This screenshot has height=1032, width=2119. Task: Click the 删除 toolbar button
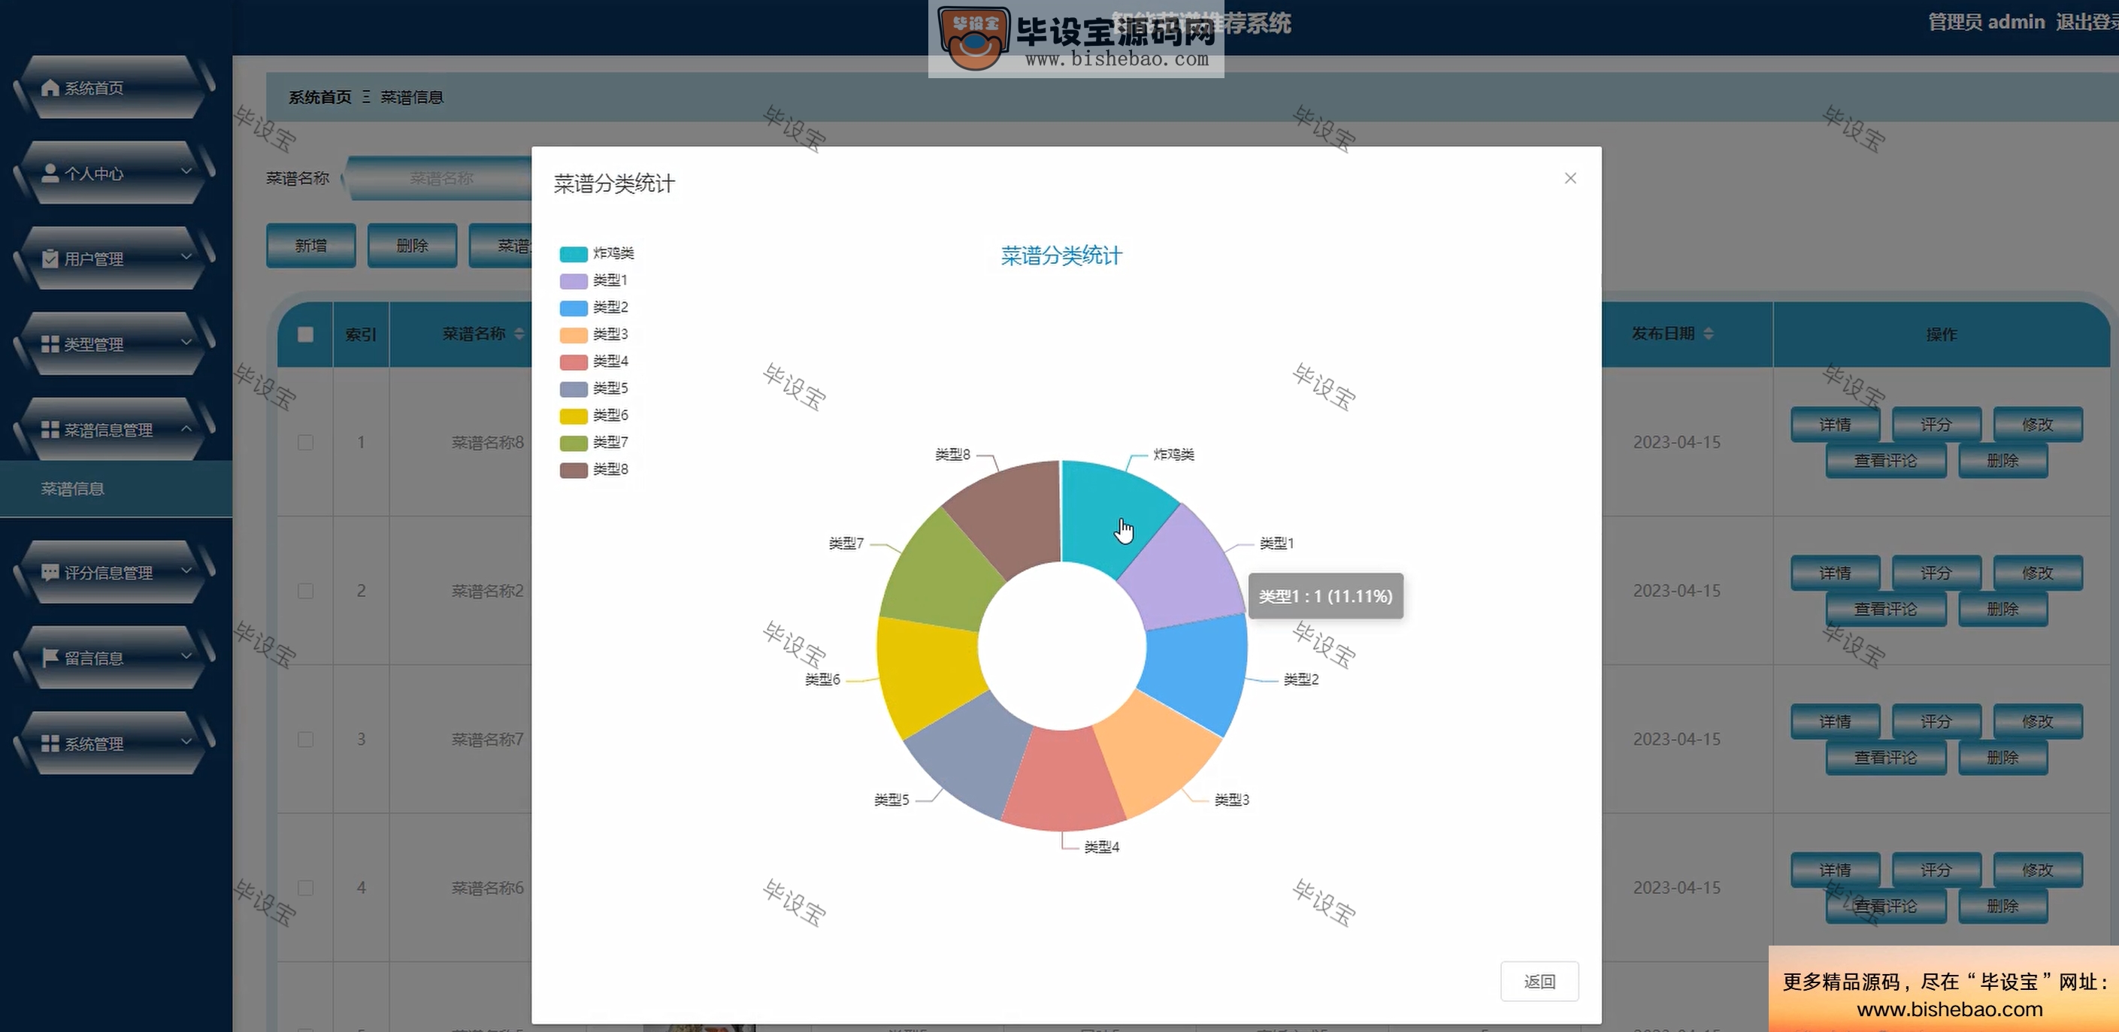coord(412,245)
